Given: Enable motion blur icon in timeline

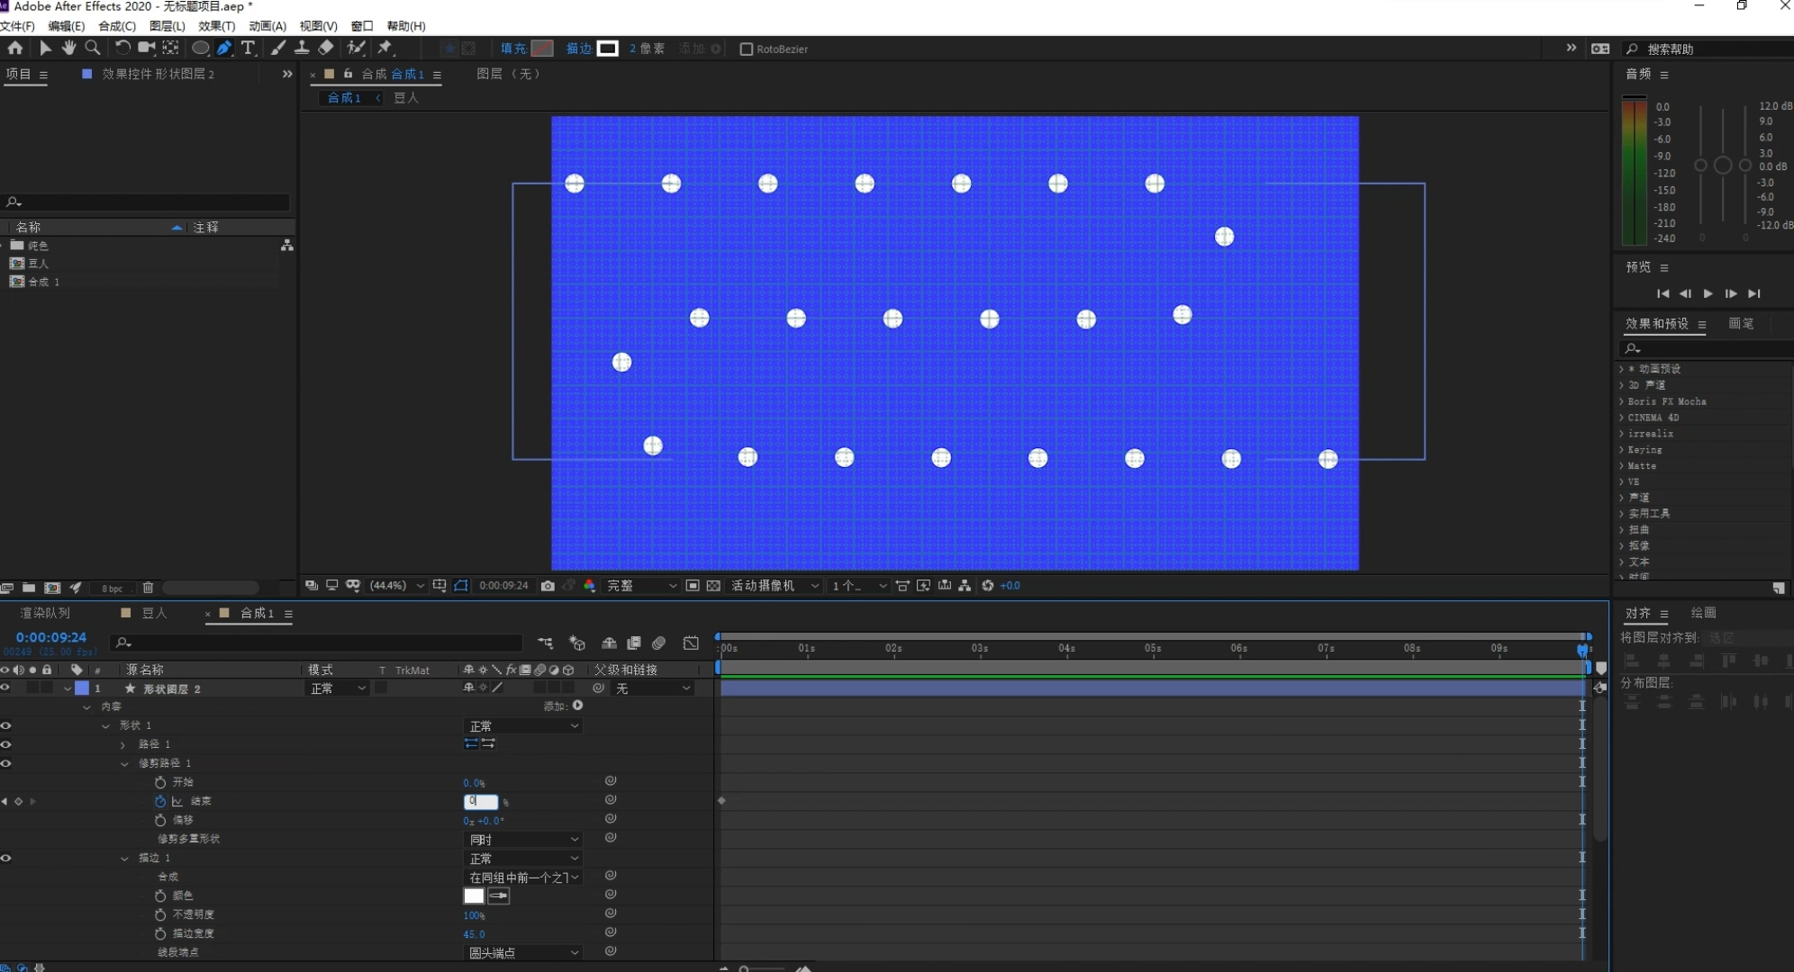Looking at the screenshot, I should [659, 643].
